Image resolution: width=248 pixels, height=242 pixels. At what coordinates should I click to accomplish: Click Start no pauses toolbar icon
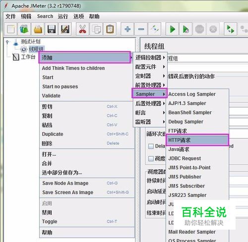click(186, 29)
